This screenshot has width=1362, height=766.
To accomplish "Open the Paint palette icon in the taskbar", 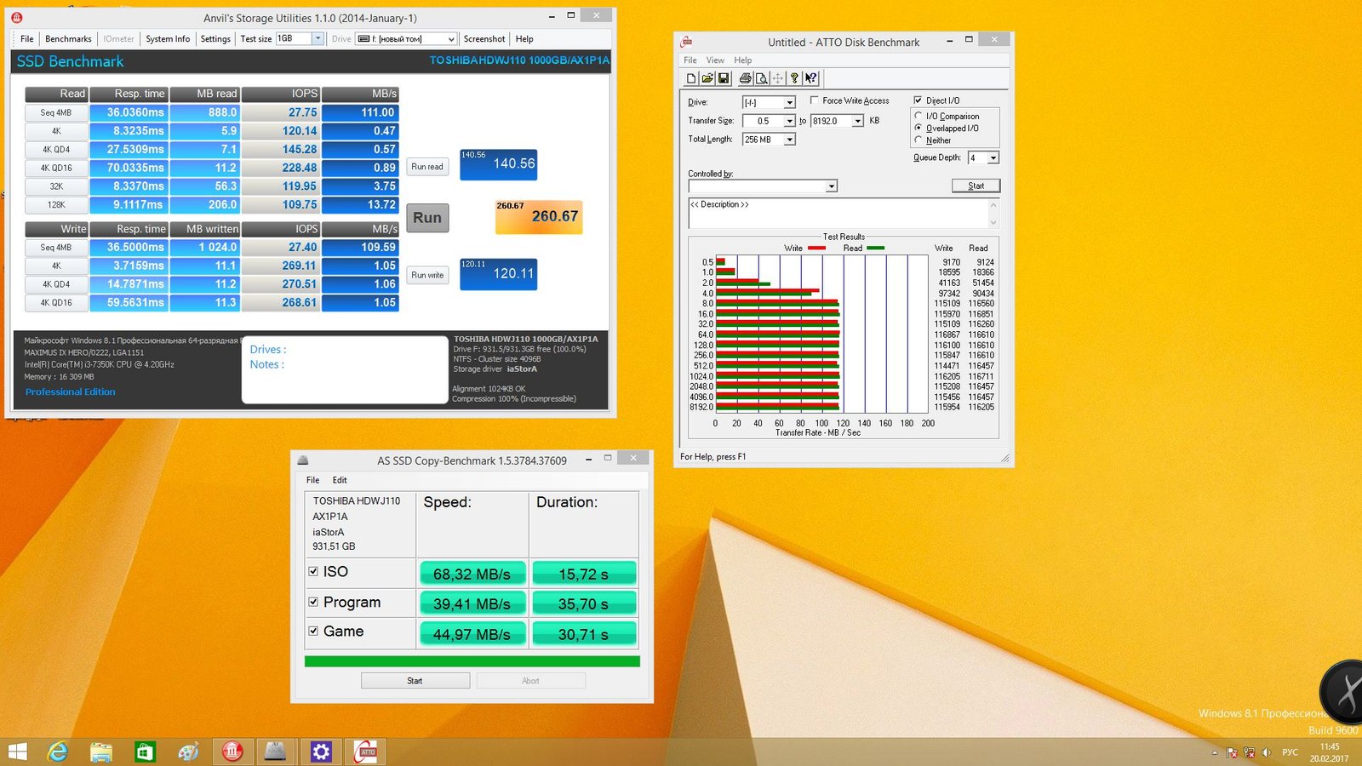I will (188, 752).
